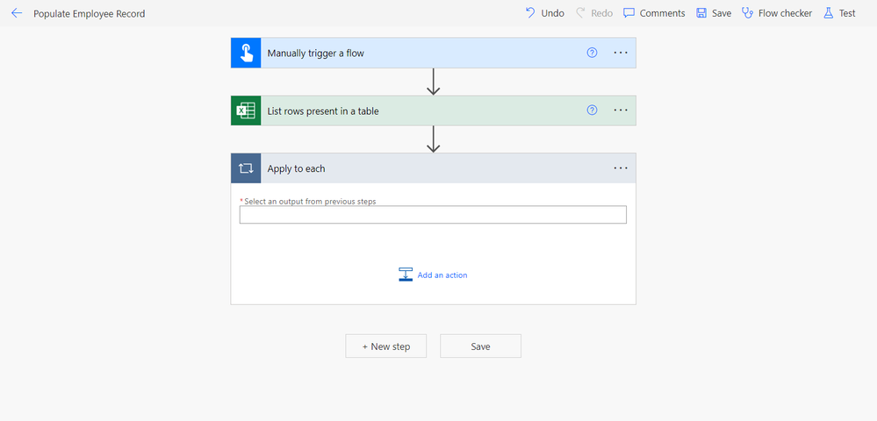Run the Flow checker
877x421 pixels.
pos(777,13)
